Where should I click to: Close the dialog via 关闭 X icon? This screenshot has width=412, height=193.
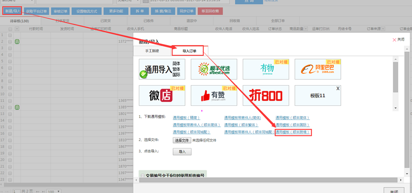coord(394,40)
